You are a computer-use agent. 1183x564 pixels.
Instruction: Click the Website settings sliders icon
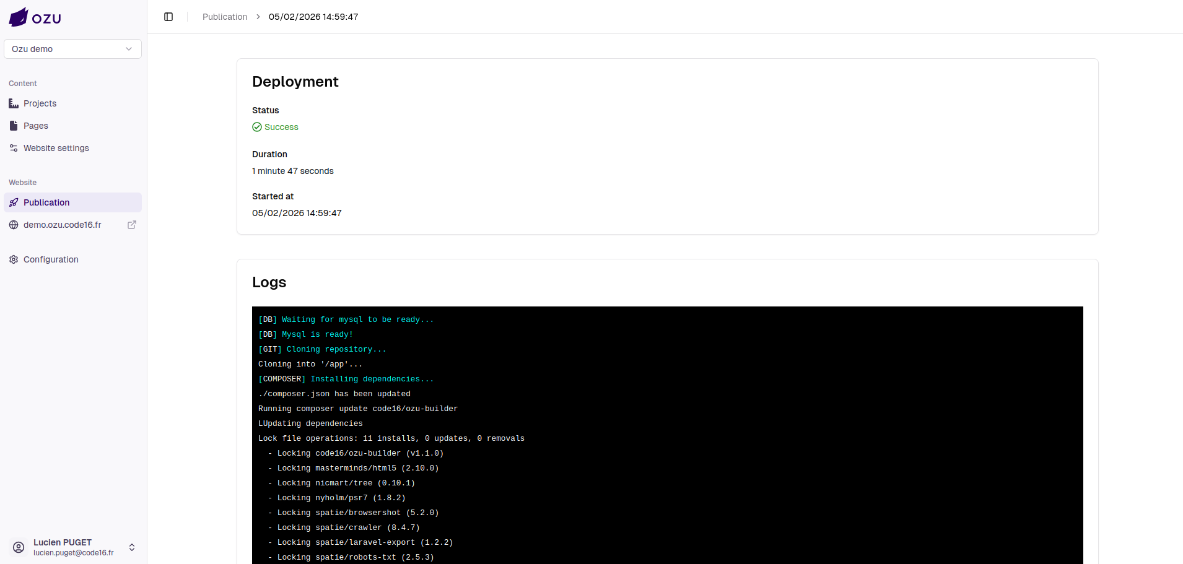(x=14, y=148)
